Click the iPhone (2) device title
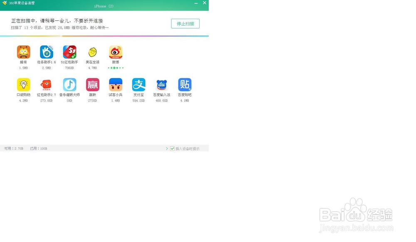The width and height of the screenshot is (416, 242). pyautogui.click(x=104, y=6)
